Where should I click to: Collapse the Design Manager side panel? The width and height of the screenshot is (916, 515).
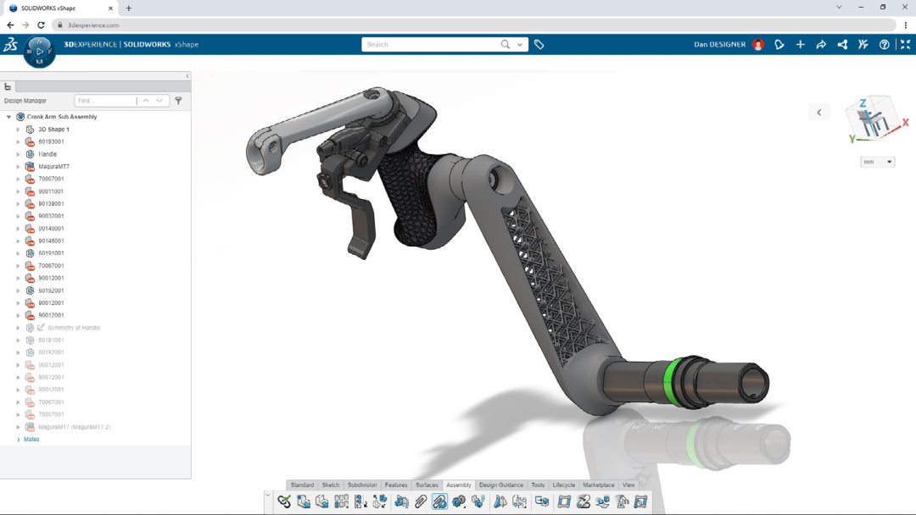pyautogui.click(x=187, y=76)
